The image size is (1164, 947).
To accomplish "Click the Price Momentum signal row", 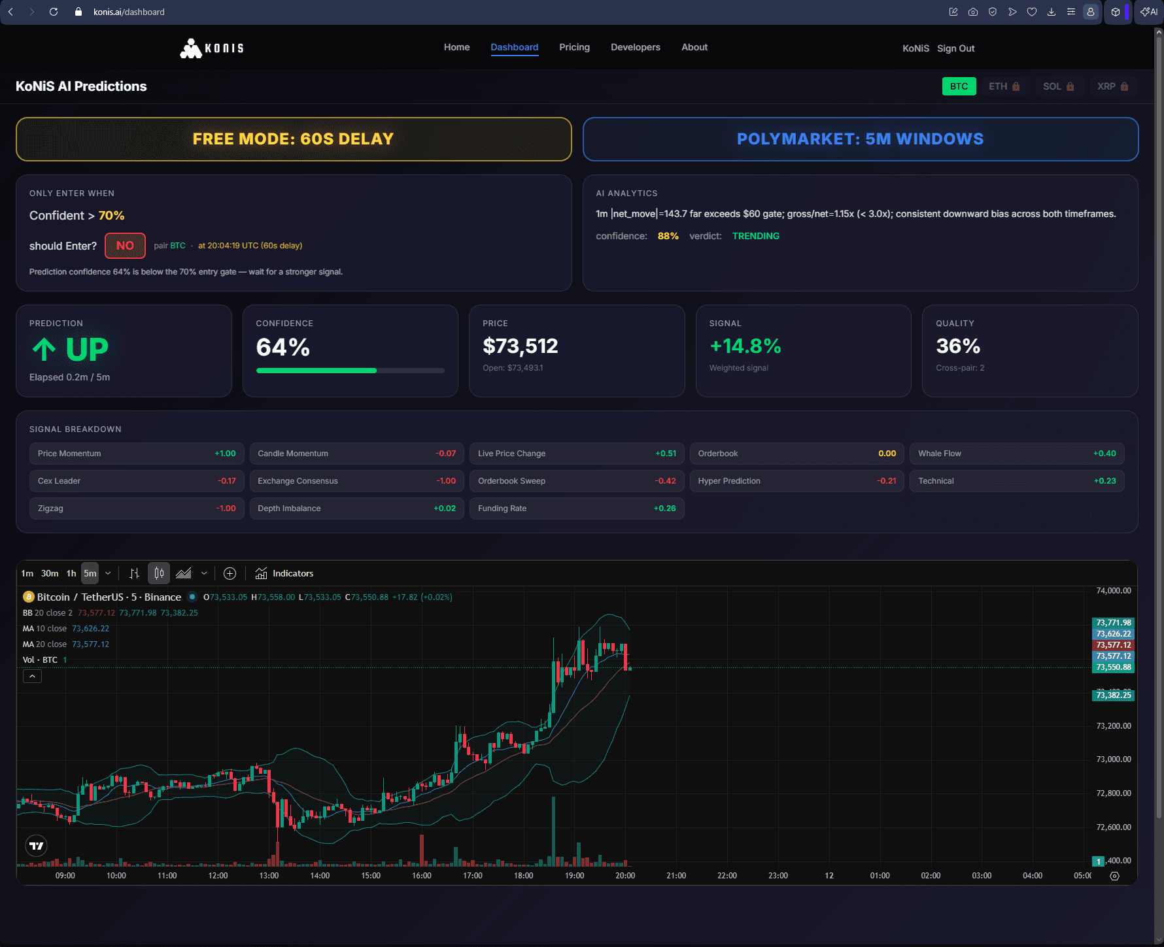I will 137,454.
